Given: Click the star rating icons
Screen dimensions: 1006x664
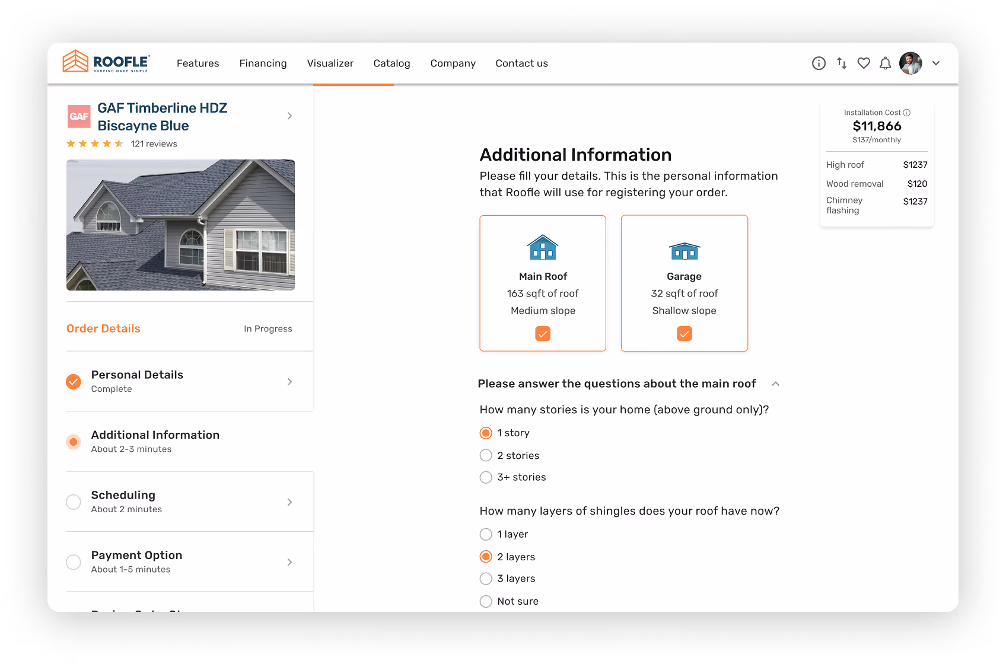Looking at the screenshot, I should coord(95,143).
